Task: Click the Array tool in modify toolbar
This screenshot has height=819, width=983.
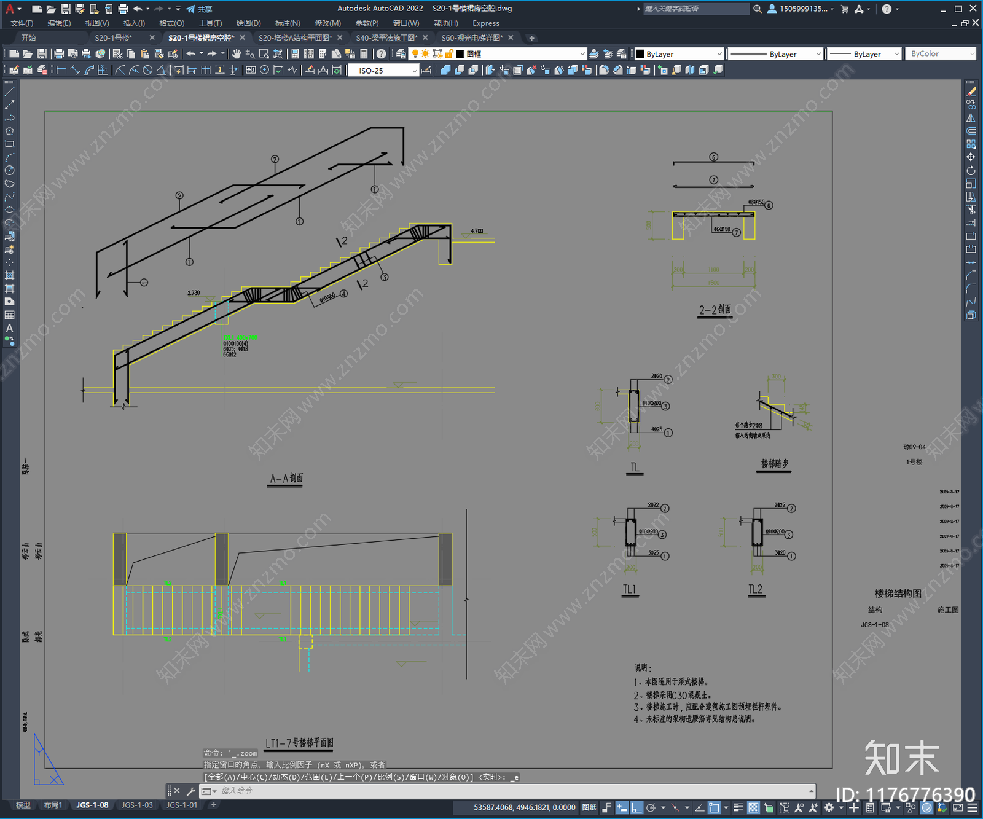Action: click(971, 144)
